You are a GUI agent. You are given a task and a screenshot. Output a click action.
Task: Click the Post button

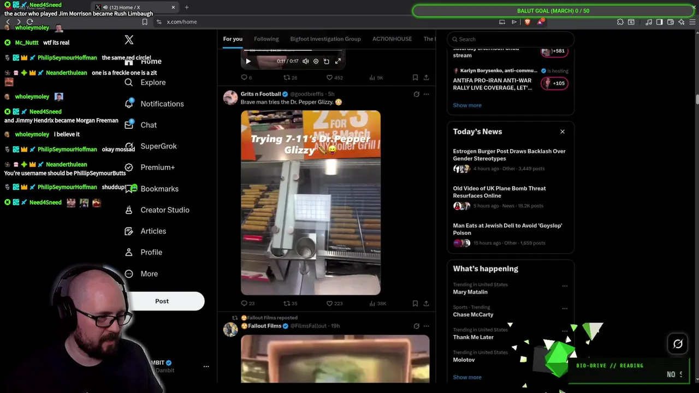coord(162,301)
